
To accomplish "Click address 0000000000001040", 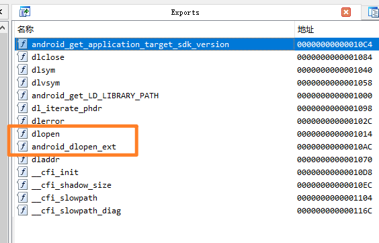I will pyautogui.click(x=335, y=70).
